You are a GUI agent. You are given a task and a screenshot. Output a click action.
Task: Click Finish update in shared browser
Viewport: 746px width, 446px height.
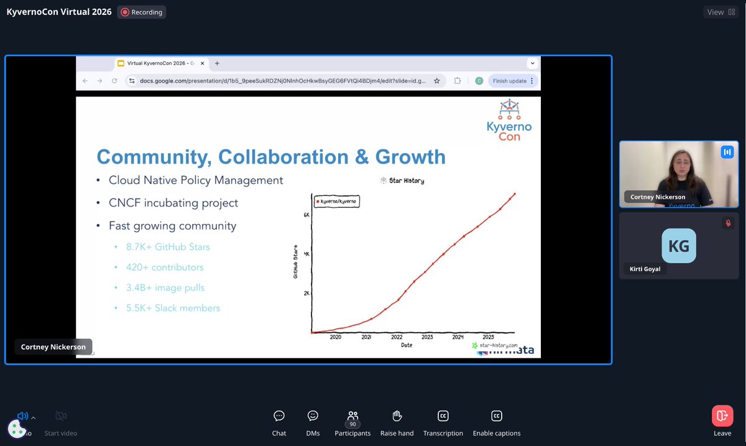pyautogui.click(x=512, y=81)
